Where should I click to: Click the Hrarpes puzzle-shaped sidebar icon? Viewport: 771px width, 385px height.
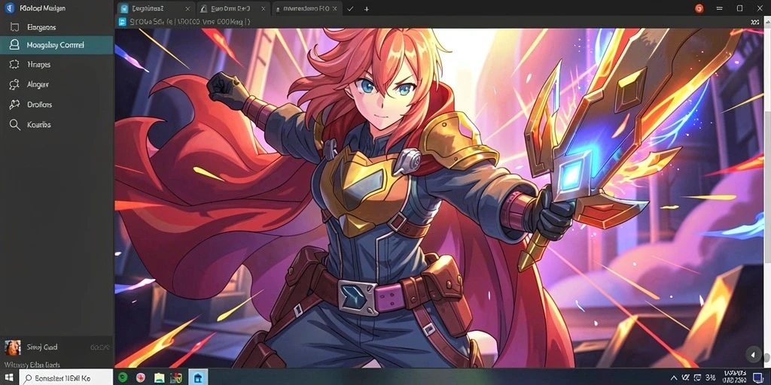point(14,65)
